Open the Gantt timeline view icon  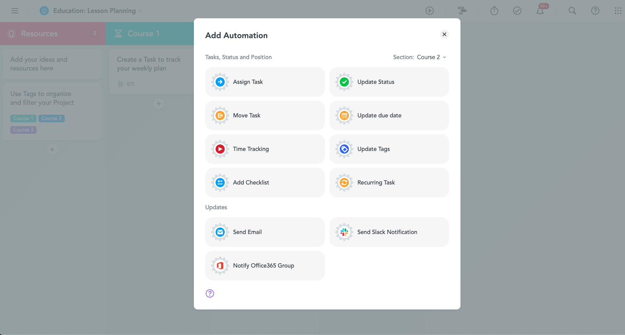(x=462, y=11)
